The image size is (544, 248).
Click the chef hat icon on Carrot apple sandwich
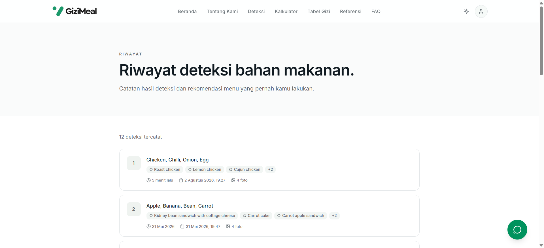279,216
